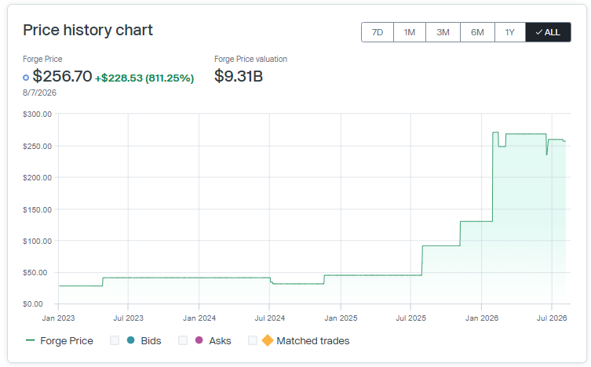Click the blue circle beside $256.70
This screenshot has width=591, height=367.
tap(26, 78)
